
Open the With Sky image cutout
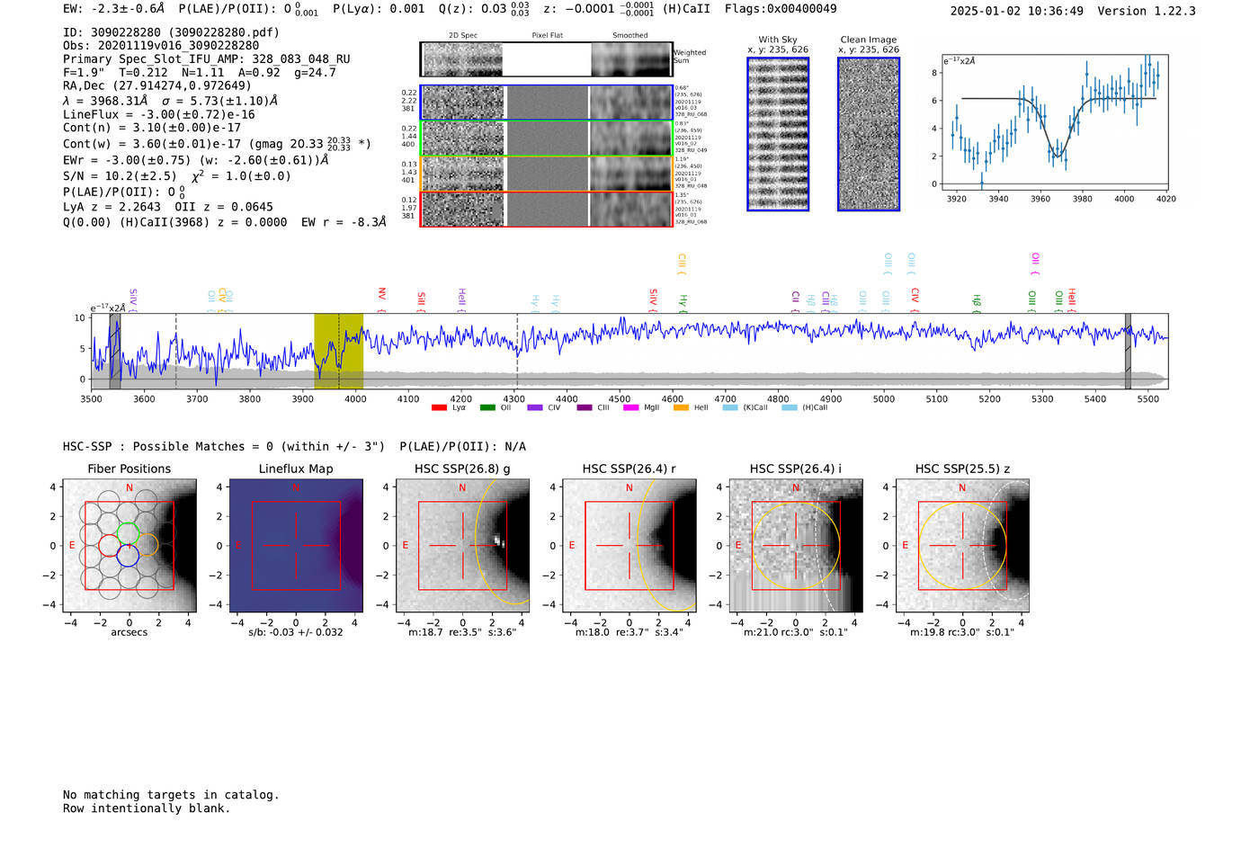(x=778, y=134)
